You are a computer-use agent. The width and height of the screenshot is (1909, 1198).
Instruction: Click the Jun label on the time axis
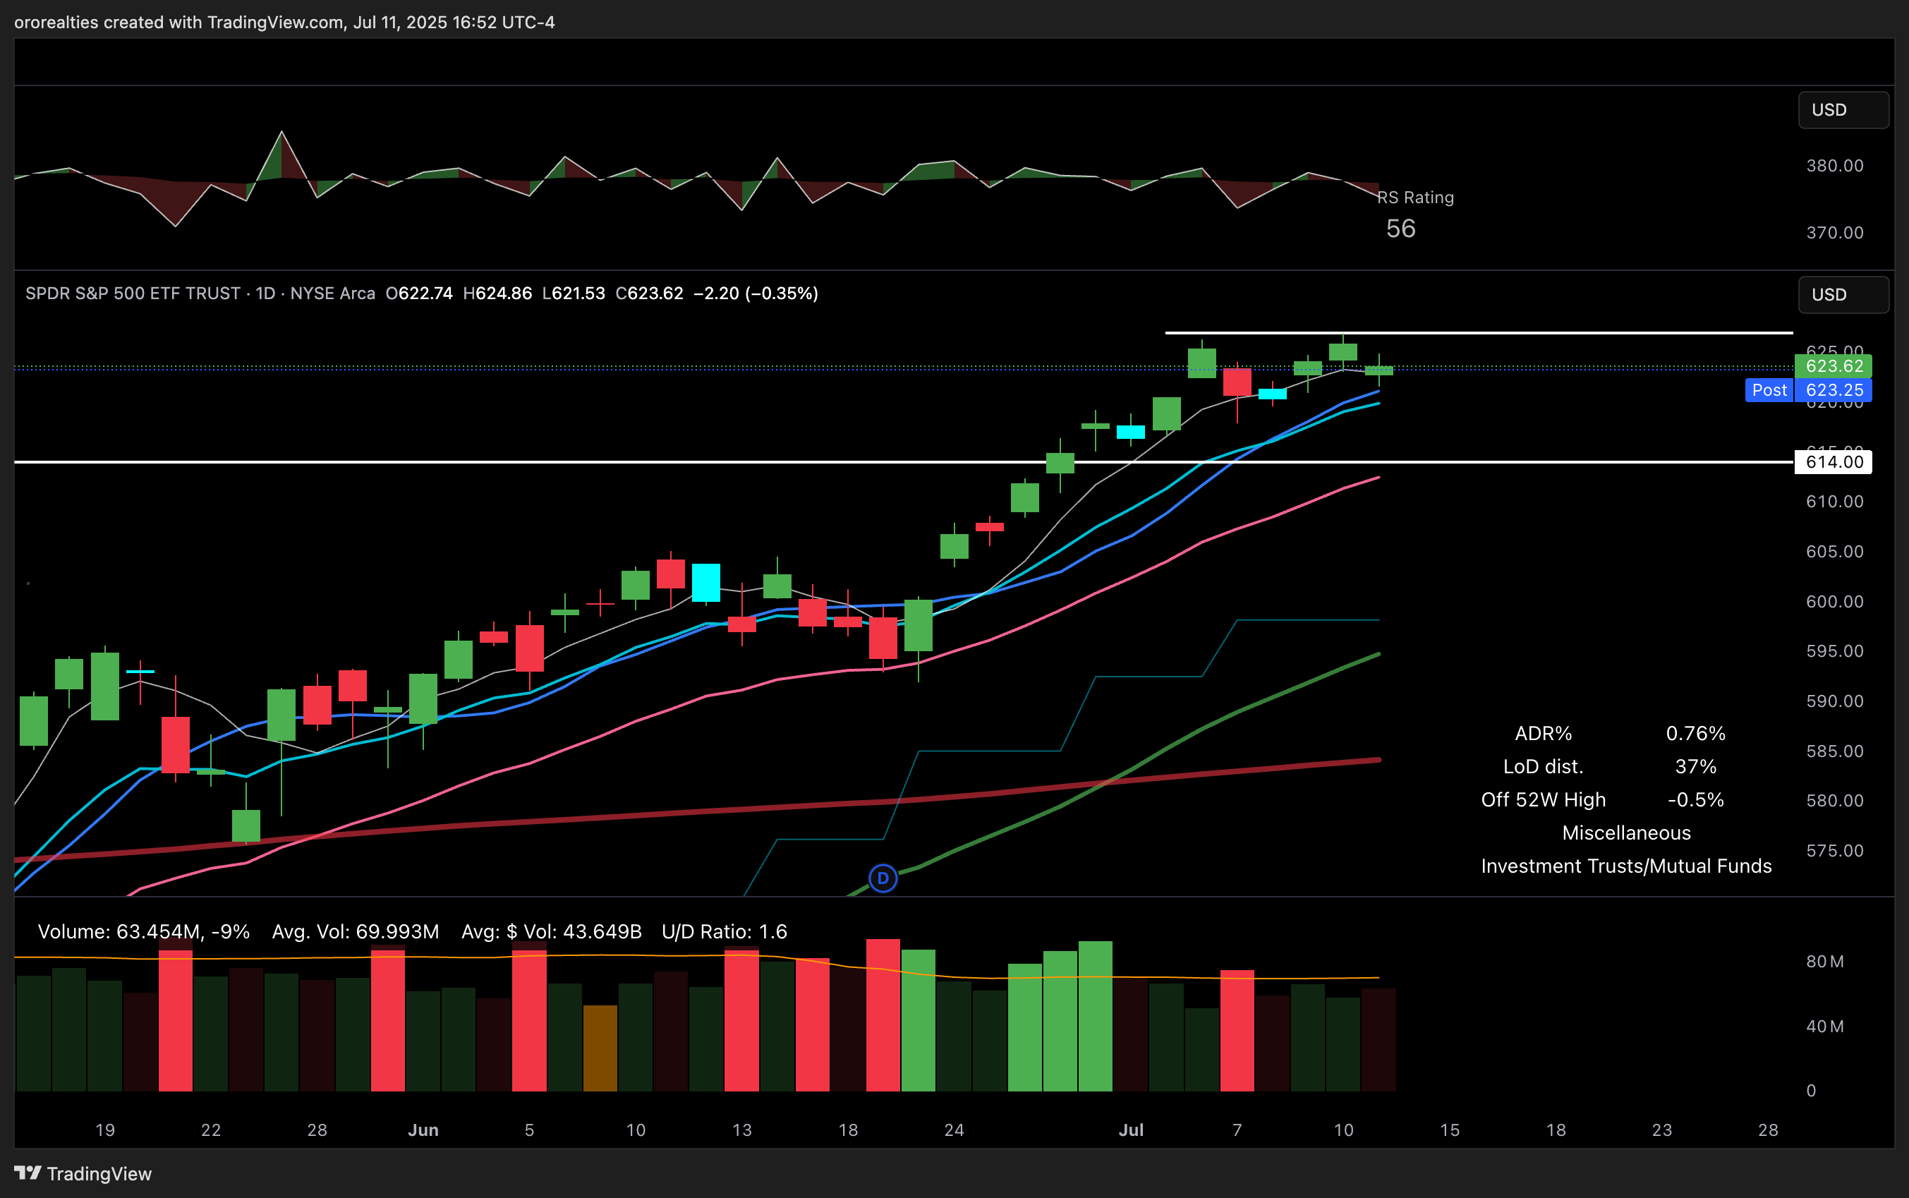click(423, 1130)
